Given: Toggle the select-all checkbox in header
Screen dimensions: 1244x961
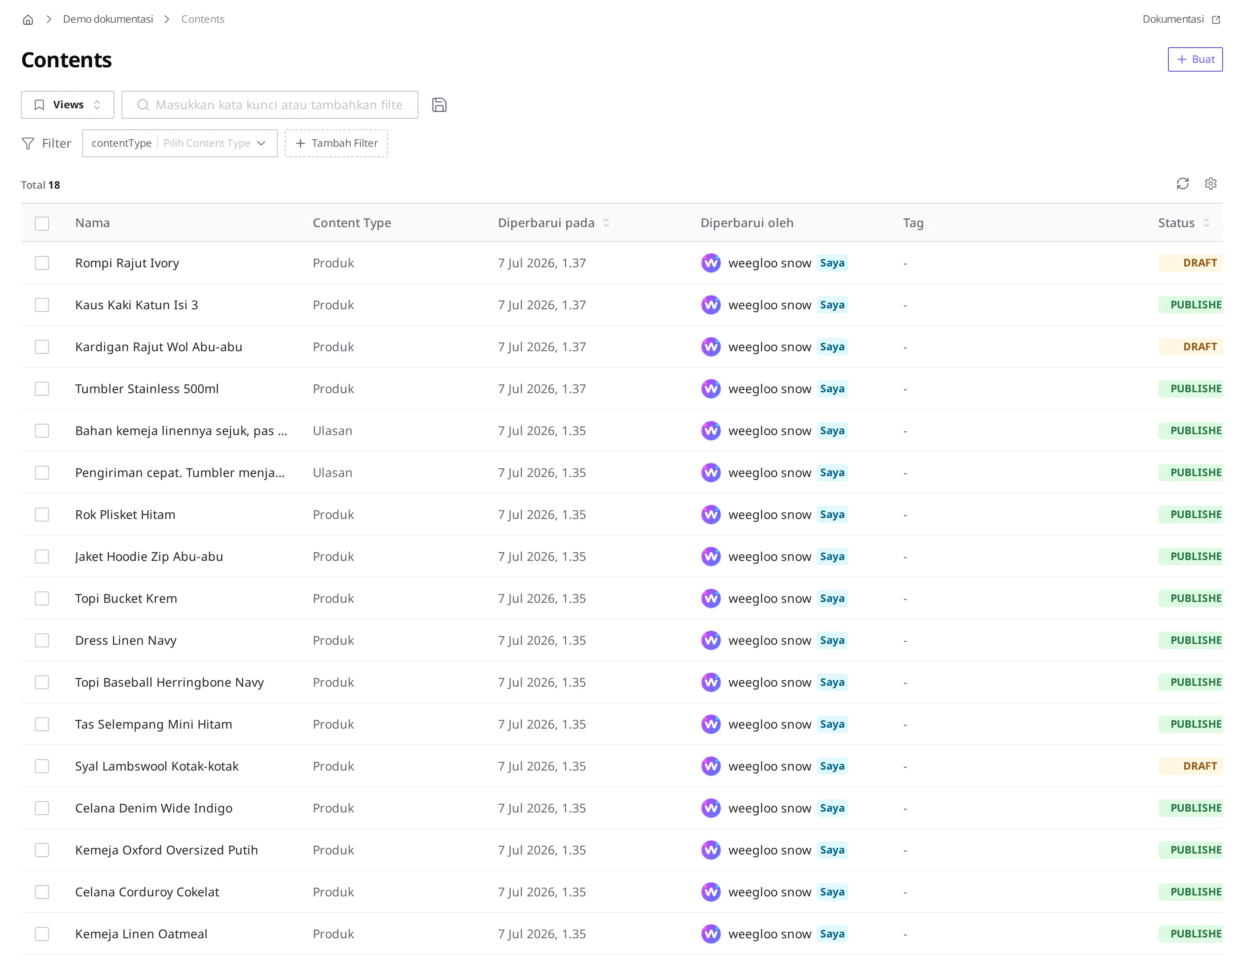Looking at the screenshot, I should pyautogui.click(x=41, y=223).
